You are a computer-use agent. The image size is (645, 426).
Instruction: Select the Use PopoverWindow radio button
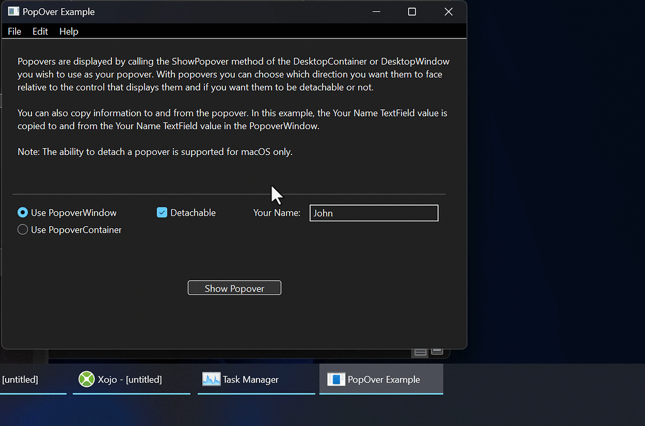point(22,212)
